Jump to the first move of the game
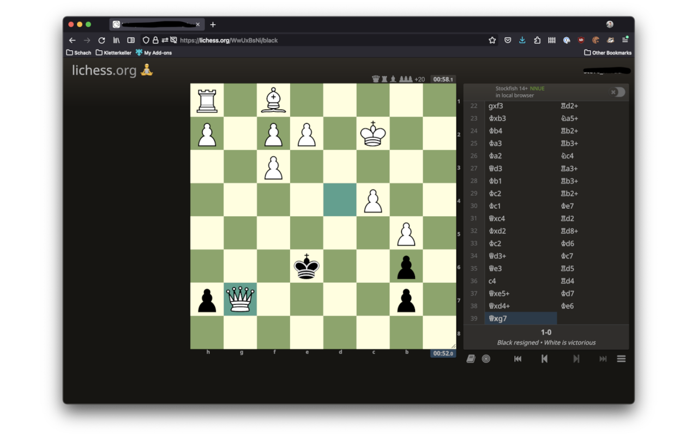Viewport: 698px width, 436px height. coord(518,359)
